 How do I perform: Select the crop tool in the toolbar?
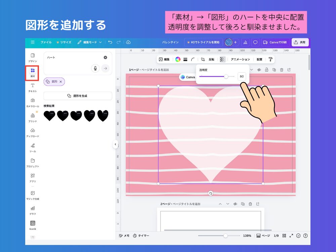click(x=204, y=59)
